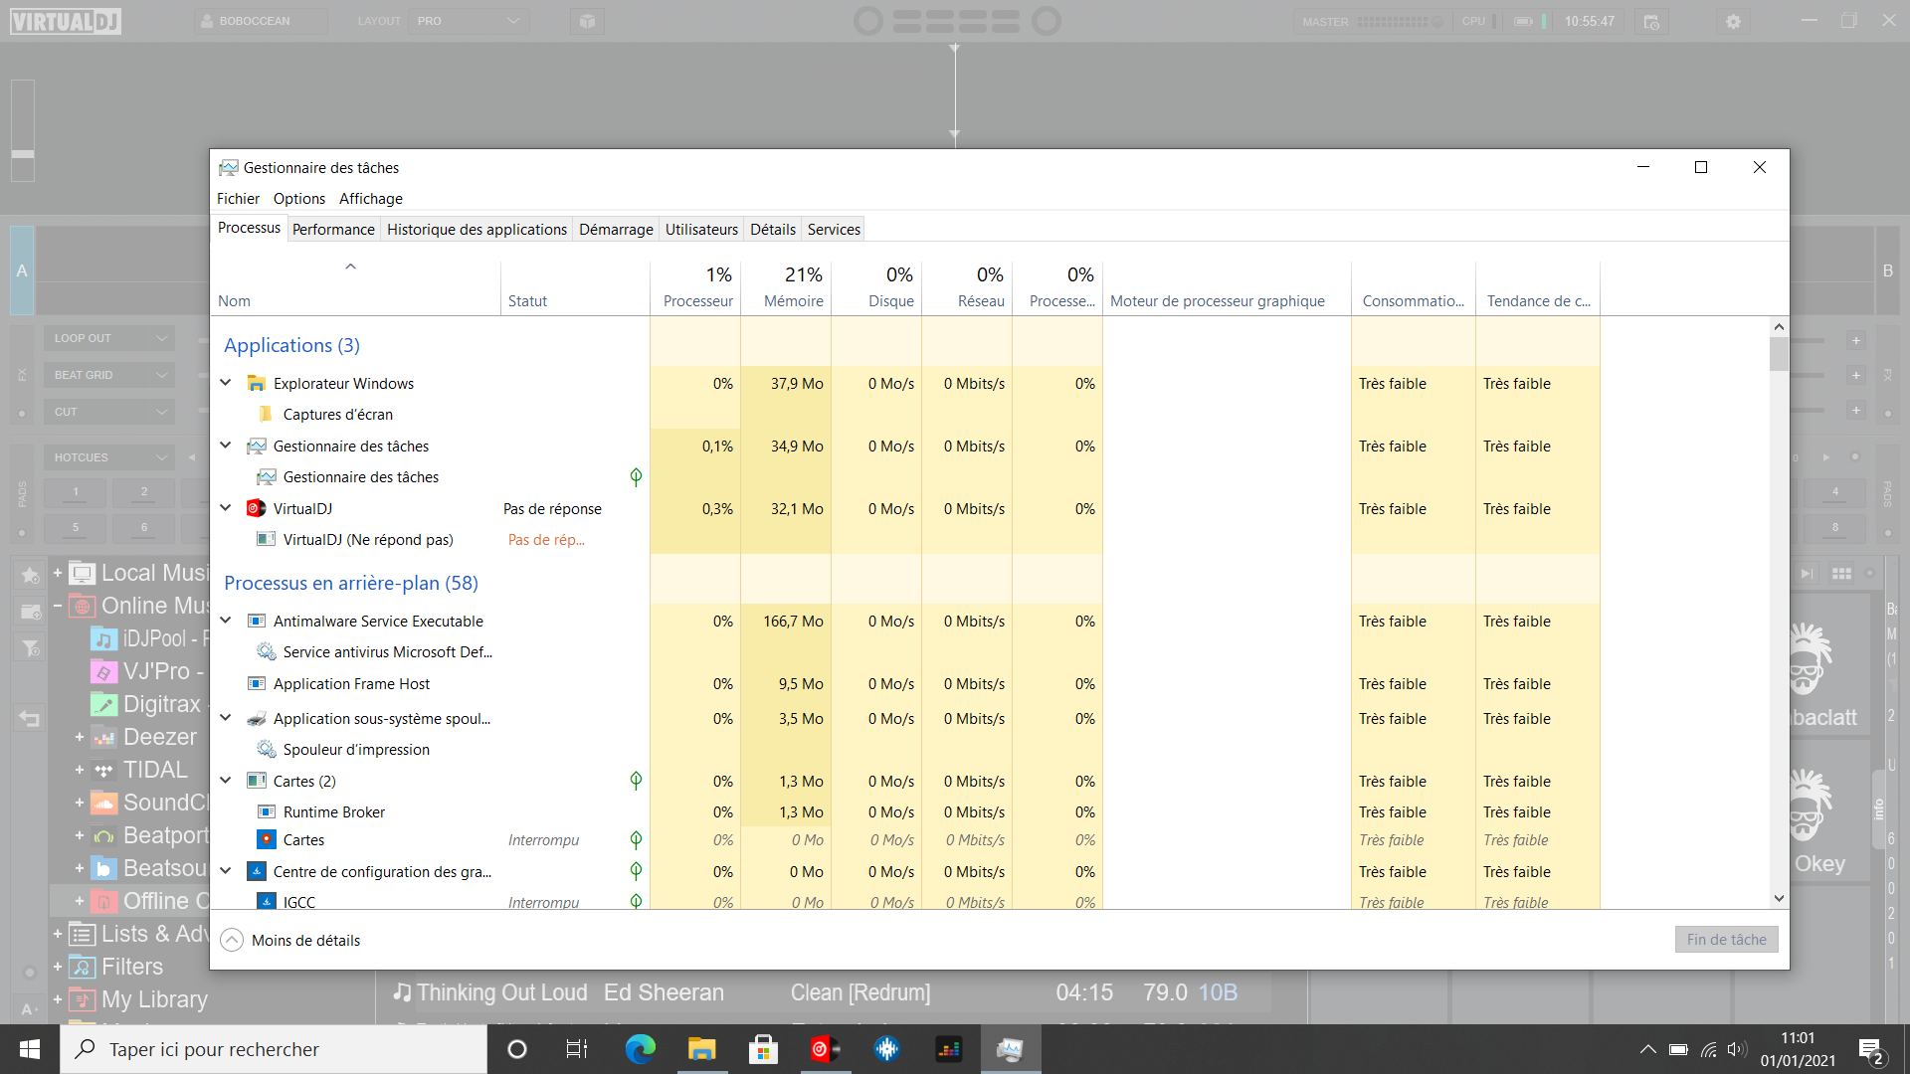Screen dimensions: 1910x1074
Task: Open the Démarrage tab
Action: tap(616, 229)
